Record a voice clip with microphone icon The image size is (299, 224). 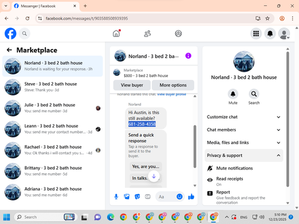pos(116,197)
